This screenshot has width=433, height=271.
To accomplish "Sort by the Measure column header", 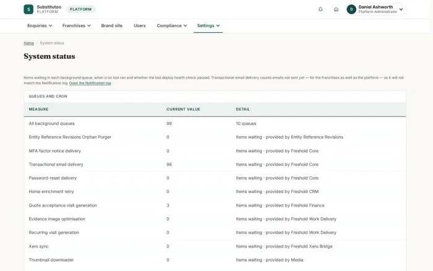I will pos(38,110).
